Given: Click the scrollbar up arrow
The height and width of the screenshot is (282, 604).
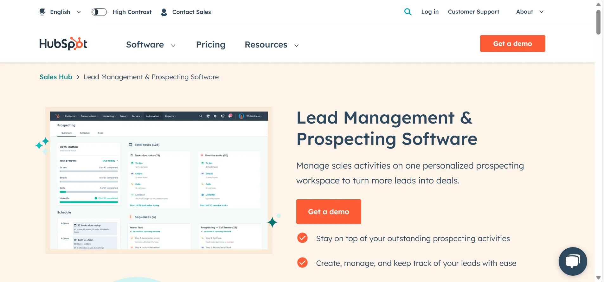Looking at the screenshot, I should tap(598, 4).
